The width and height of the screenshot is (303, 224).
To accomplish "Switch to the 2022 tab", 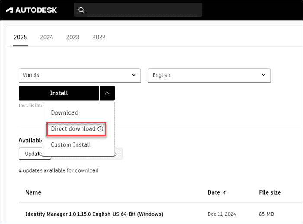I will (99, 37).
